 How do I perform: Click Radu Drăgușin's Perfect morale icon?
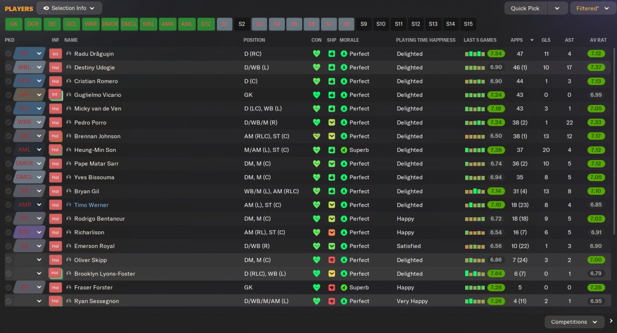click(344, 54)
